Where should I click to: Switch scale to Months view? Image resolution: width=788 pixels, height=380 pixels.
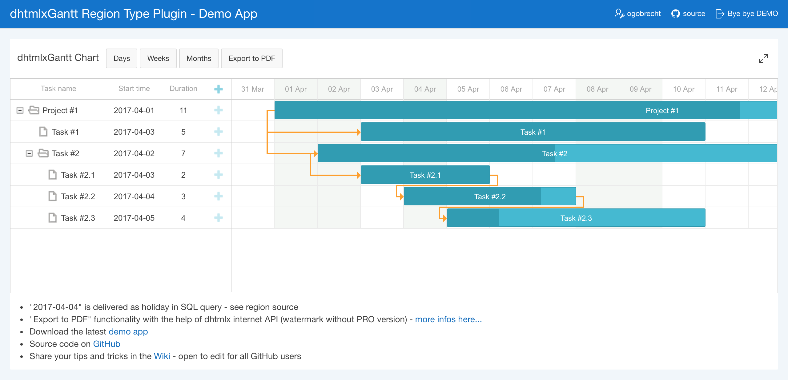199,58
